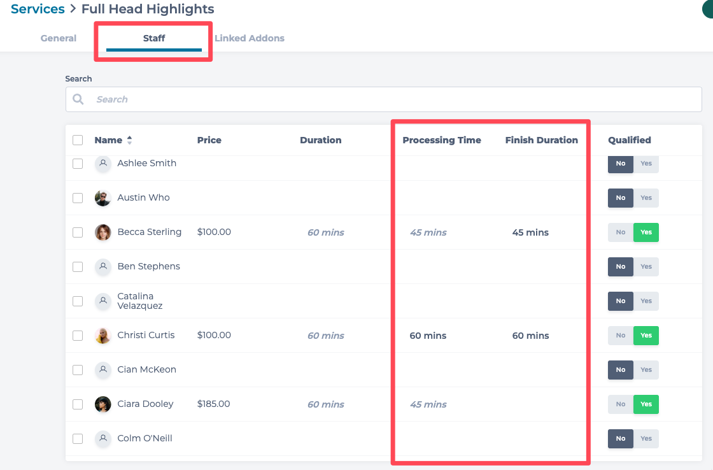Click inside the staff Search field

395,99
